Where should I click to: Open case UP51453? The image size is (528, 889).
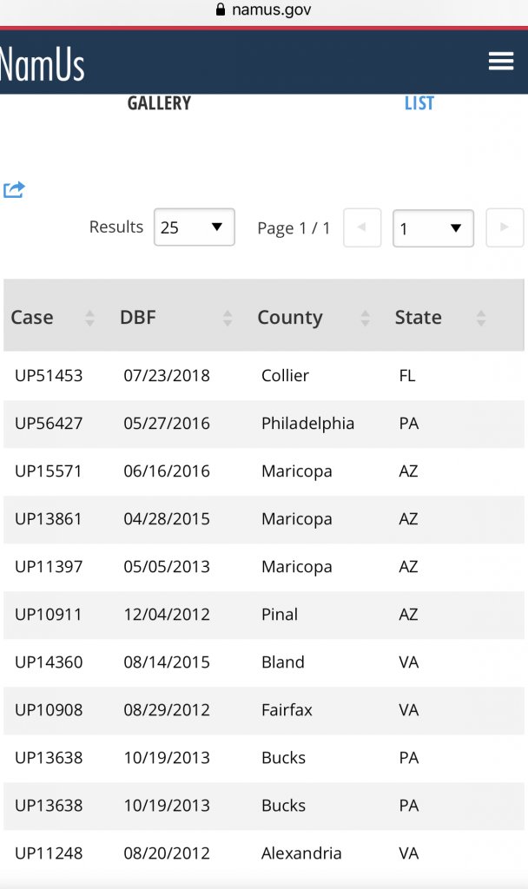[x=49, y=376]
